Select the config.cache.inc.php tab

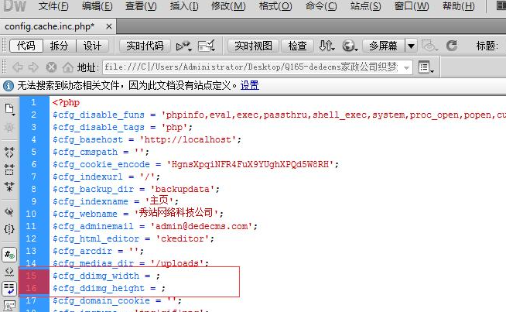50,26
